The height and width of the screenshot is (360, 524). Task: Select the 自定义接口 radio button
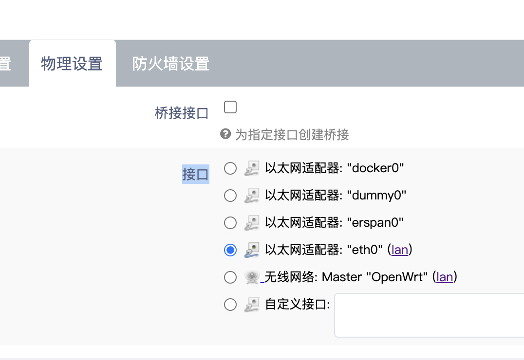pyautogui.click(x=230, y=305)
